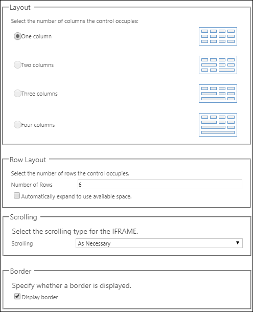253x312 pixels.
Task: Click the four-columns layout preview icon
Action: click(x=218, y=125)
